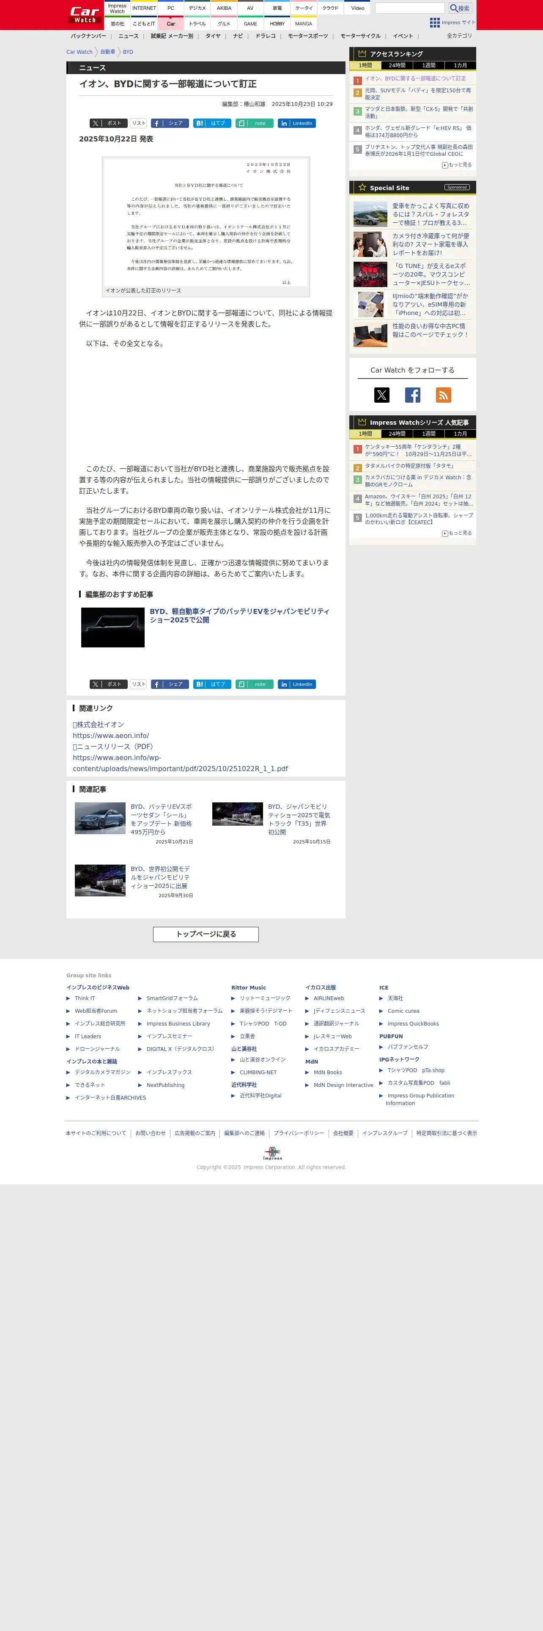Open the AKIBA tab
Image resolution: width=543 pixels, height=1631 pixels.
(224, 8)
